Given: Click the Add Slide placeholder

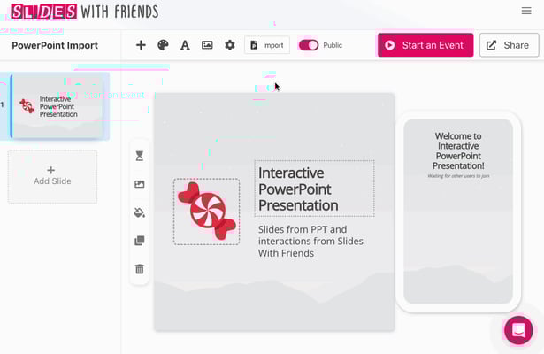Looking at the screenshot, I should pyautogui.click(x=52, y=176).
